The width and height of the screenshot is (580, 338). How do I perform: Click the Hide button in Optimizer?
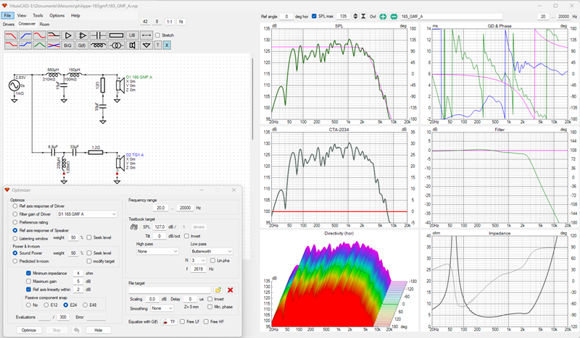click(x=99, y=330)
